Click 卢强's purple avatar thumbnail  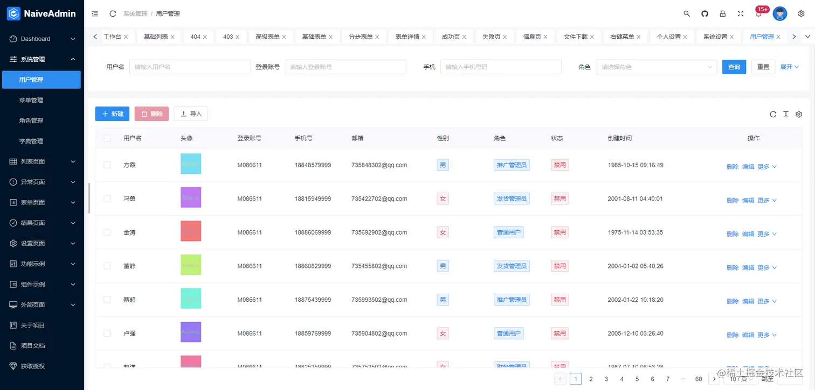coord(191,332)
